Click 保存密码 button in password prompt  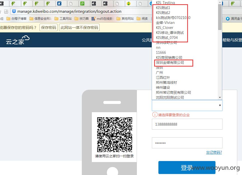[x=49, y=27]
